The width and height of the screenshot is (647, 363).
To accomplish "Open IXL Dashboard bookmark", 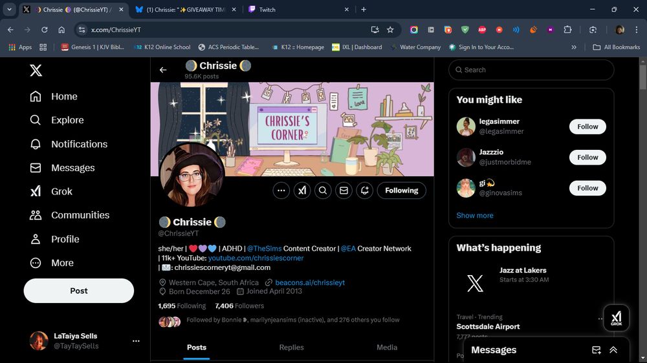I will 357,47.
